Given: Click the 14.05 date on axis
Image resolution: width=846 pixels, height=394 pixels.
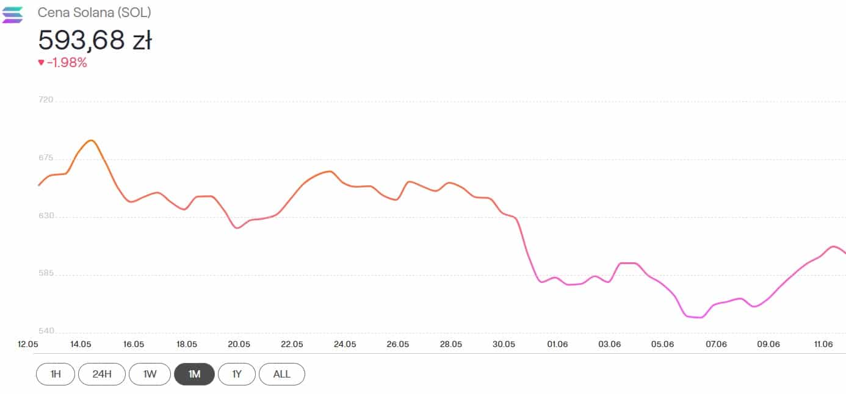Looking at the screenshot, I should pyautogui.click(x=81, y=344).
